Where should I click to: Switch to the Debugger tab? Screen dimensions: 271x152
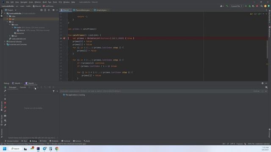[13, 87]
